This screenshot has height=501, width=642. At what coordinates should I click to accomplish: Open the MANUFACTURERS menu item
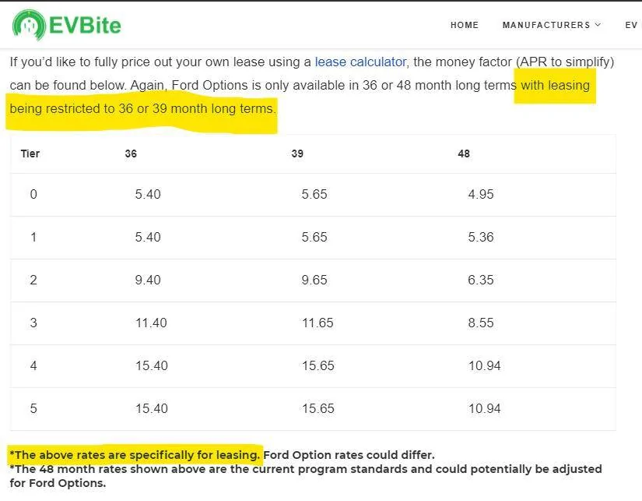point(546,25)
